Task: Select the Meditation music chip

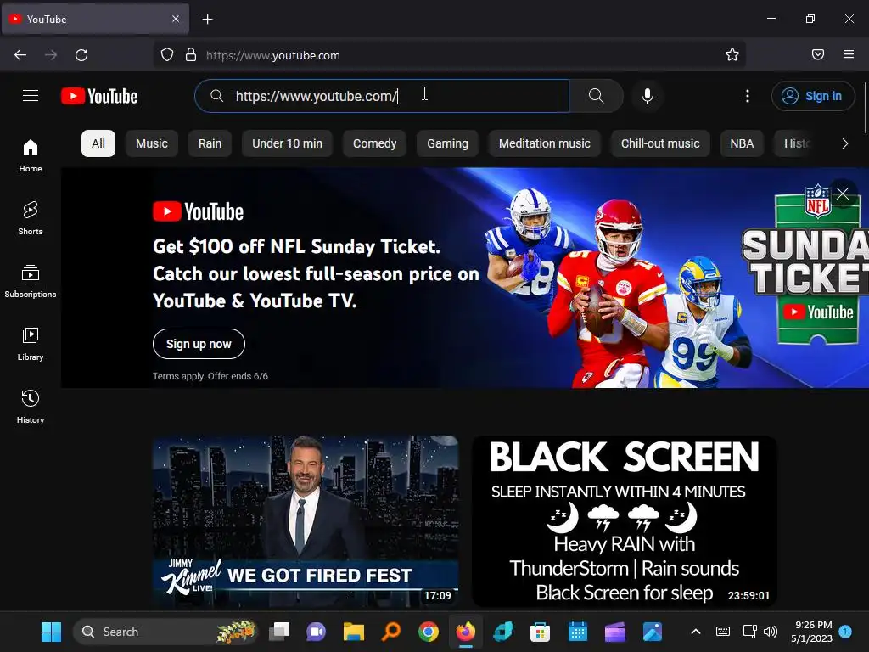Action: point(544,143)
